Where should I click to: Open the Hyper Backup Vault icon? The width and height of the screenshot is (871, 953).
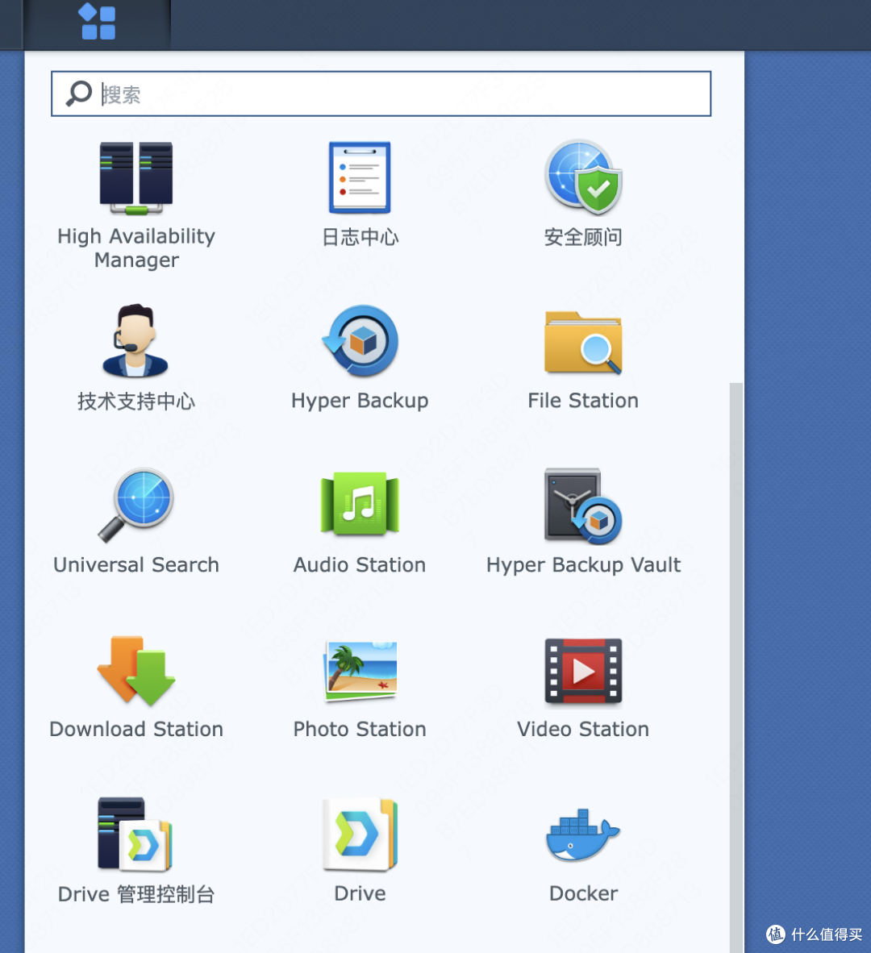coord(584,506)
